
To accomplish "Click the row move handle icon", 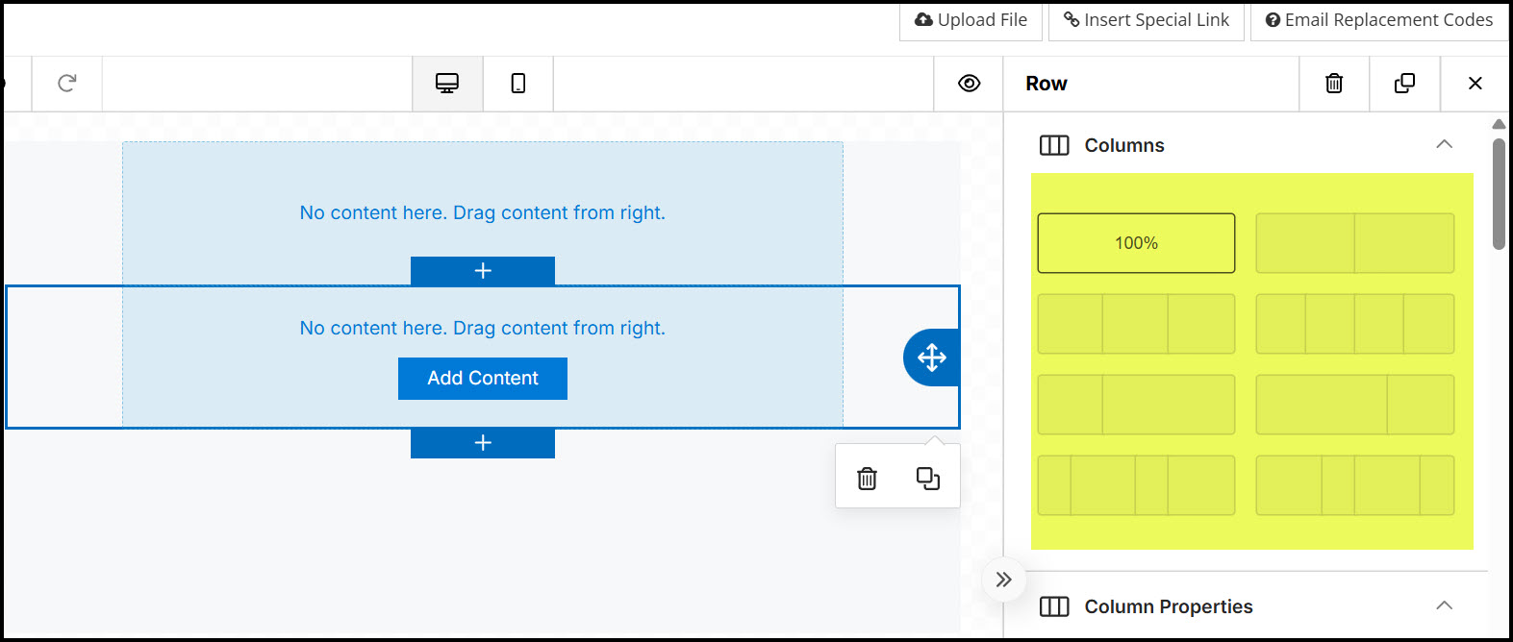I will (931, 358).
